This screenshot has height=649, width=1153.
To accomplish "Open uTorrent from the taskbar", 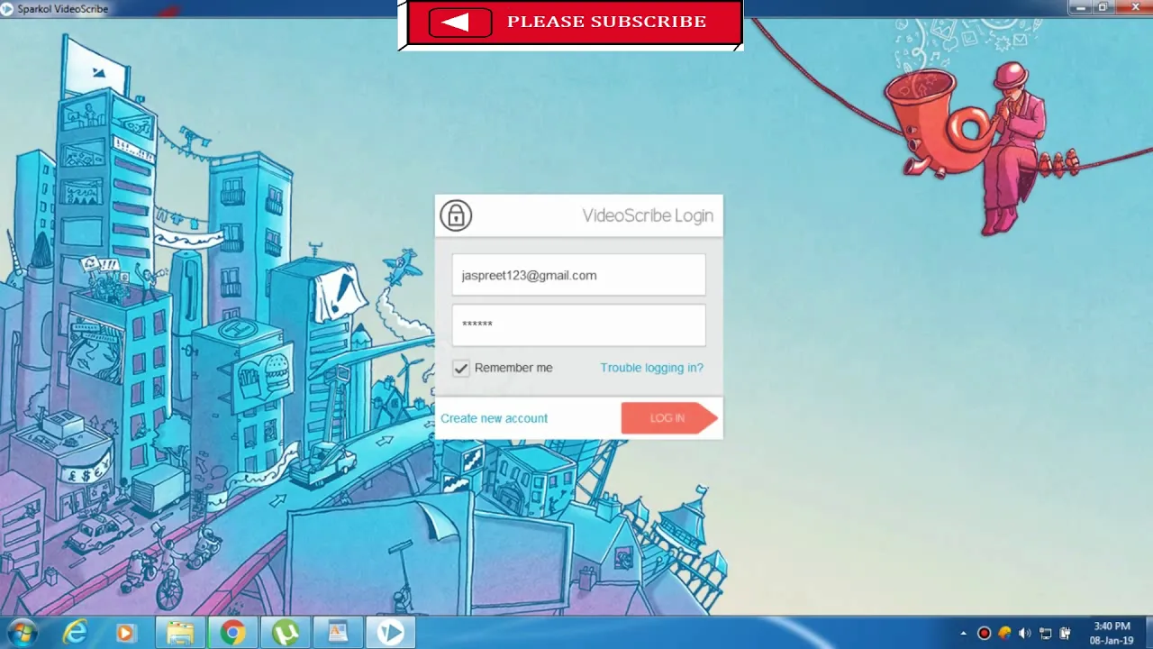I will tap(285, 633).
